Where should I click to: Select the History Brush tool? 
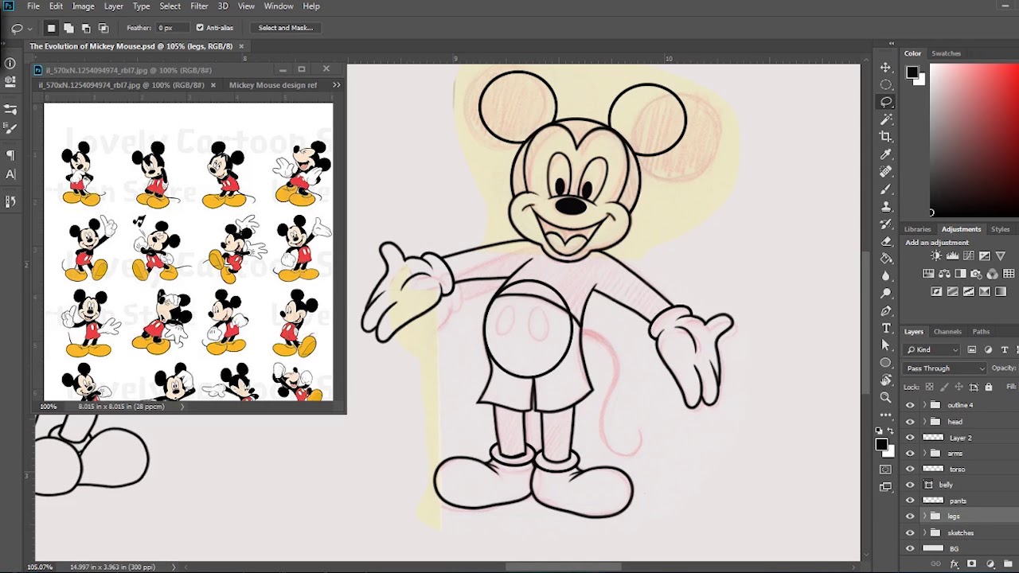point(886,224)
